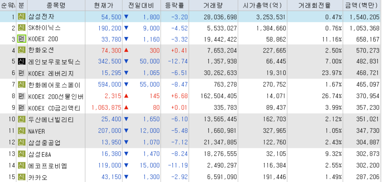This screenshot has height=182, width=382.
Task: Select the 삼성전자 stock name
Action: tap(41, 17)
